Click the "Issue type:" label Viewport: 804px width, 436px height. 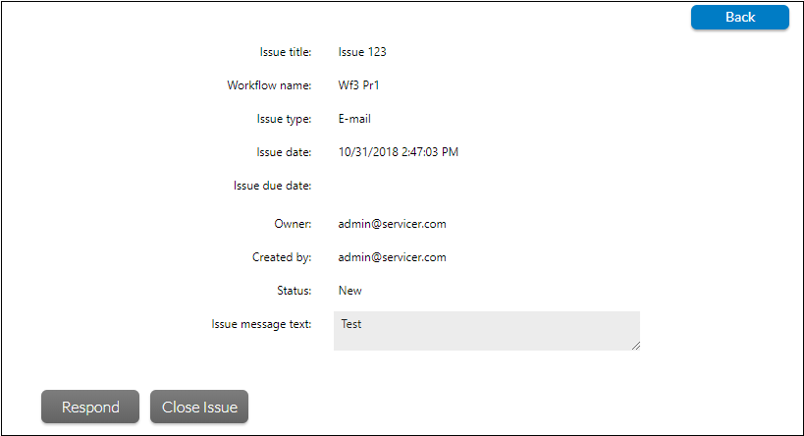coord(284,119)
